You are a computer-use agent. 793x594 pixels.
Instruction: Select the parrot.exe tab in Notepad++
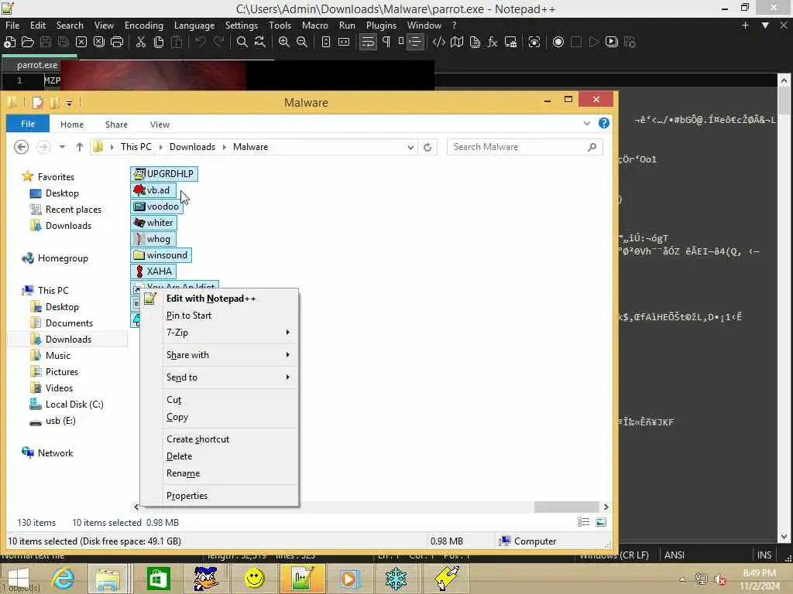pyautogui.click(x=37, y=65)
